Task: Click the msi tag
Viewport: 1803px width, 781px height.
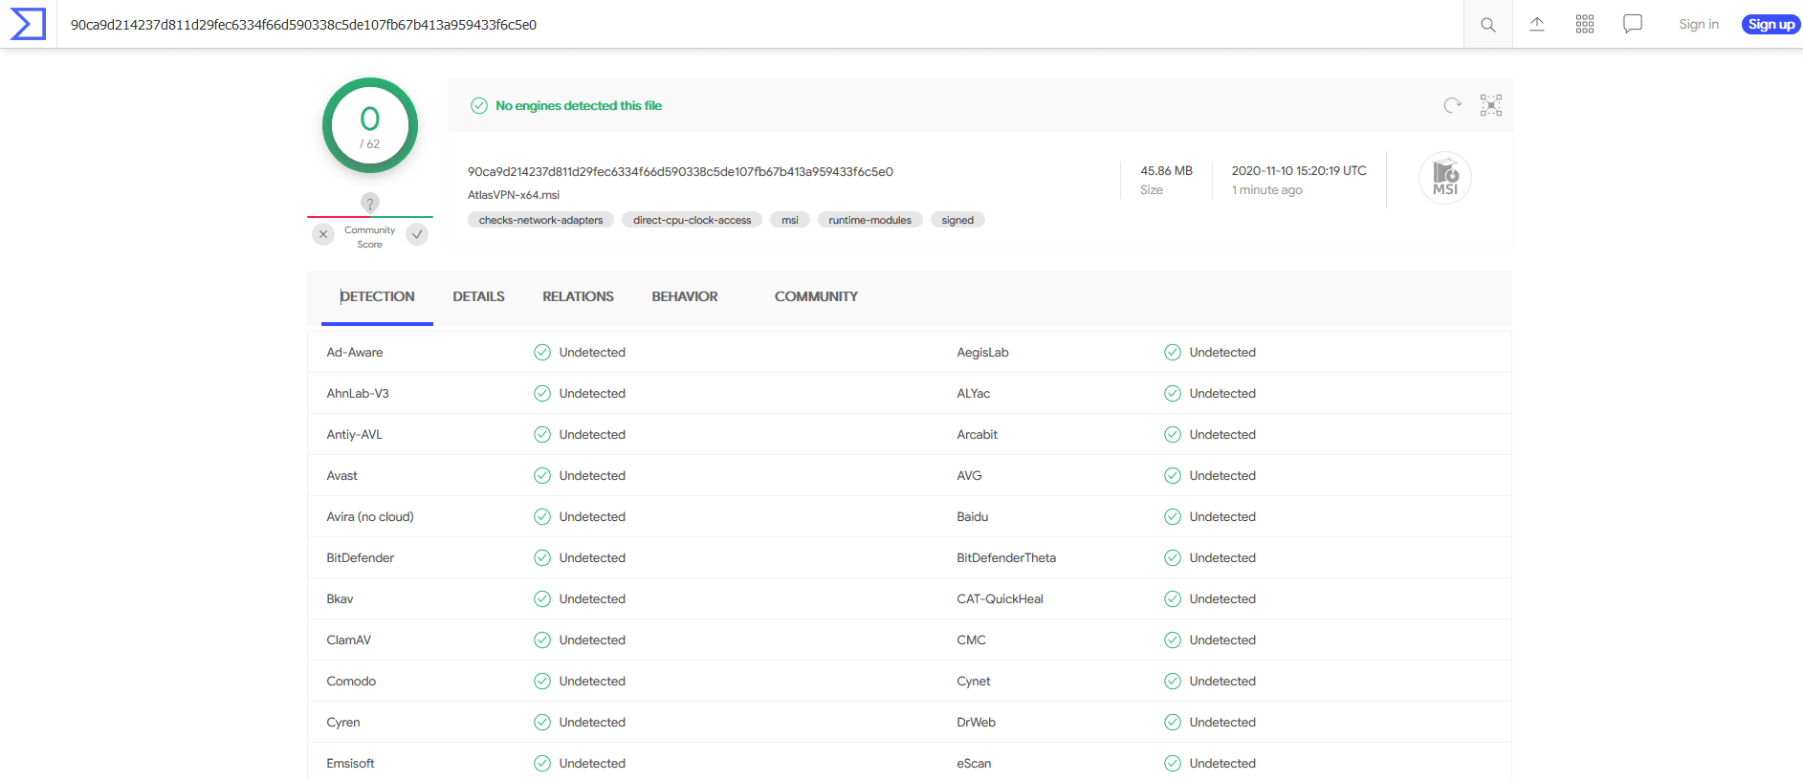Action: (790, 220)
